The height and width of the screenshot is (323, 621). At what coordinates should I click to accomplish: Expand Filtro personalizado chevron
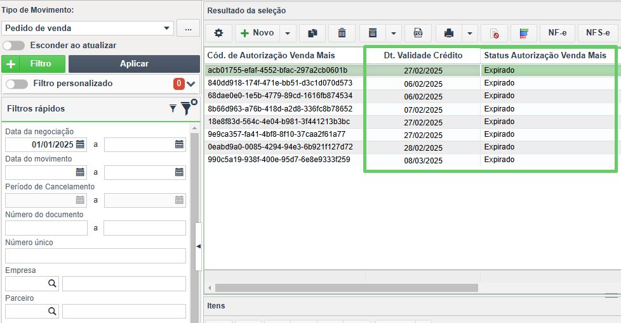[x=191, y=84]
